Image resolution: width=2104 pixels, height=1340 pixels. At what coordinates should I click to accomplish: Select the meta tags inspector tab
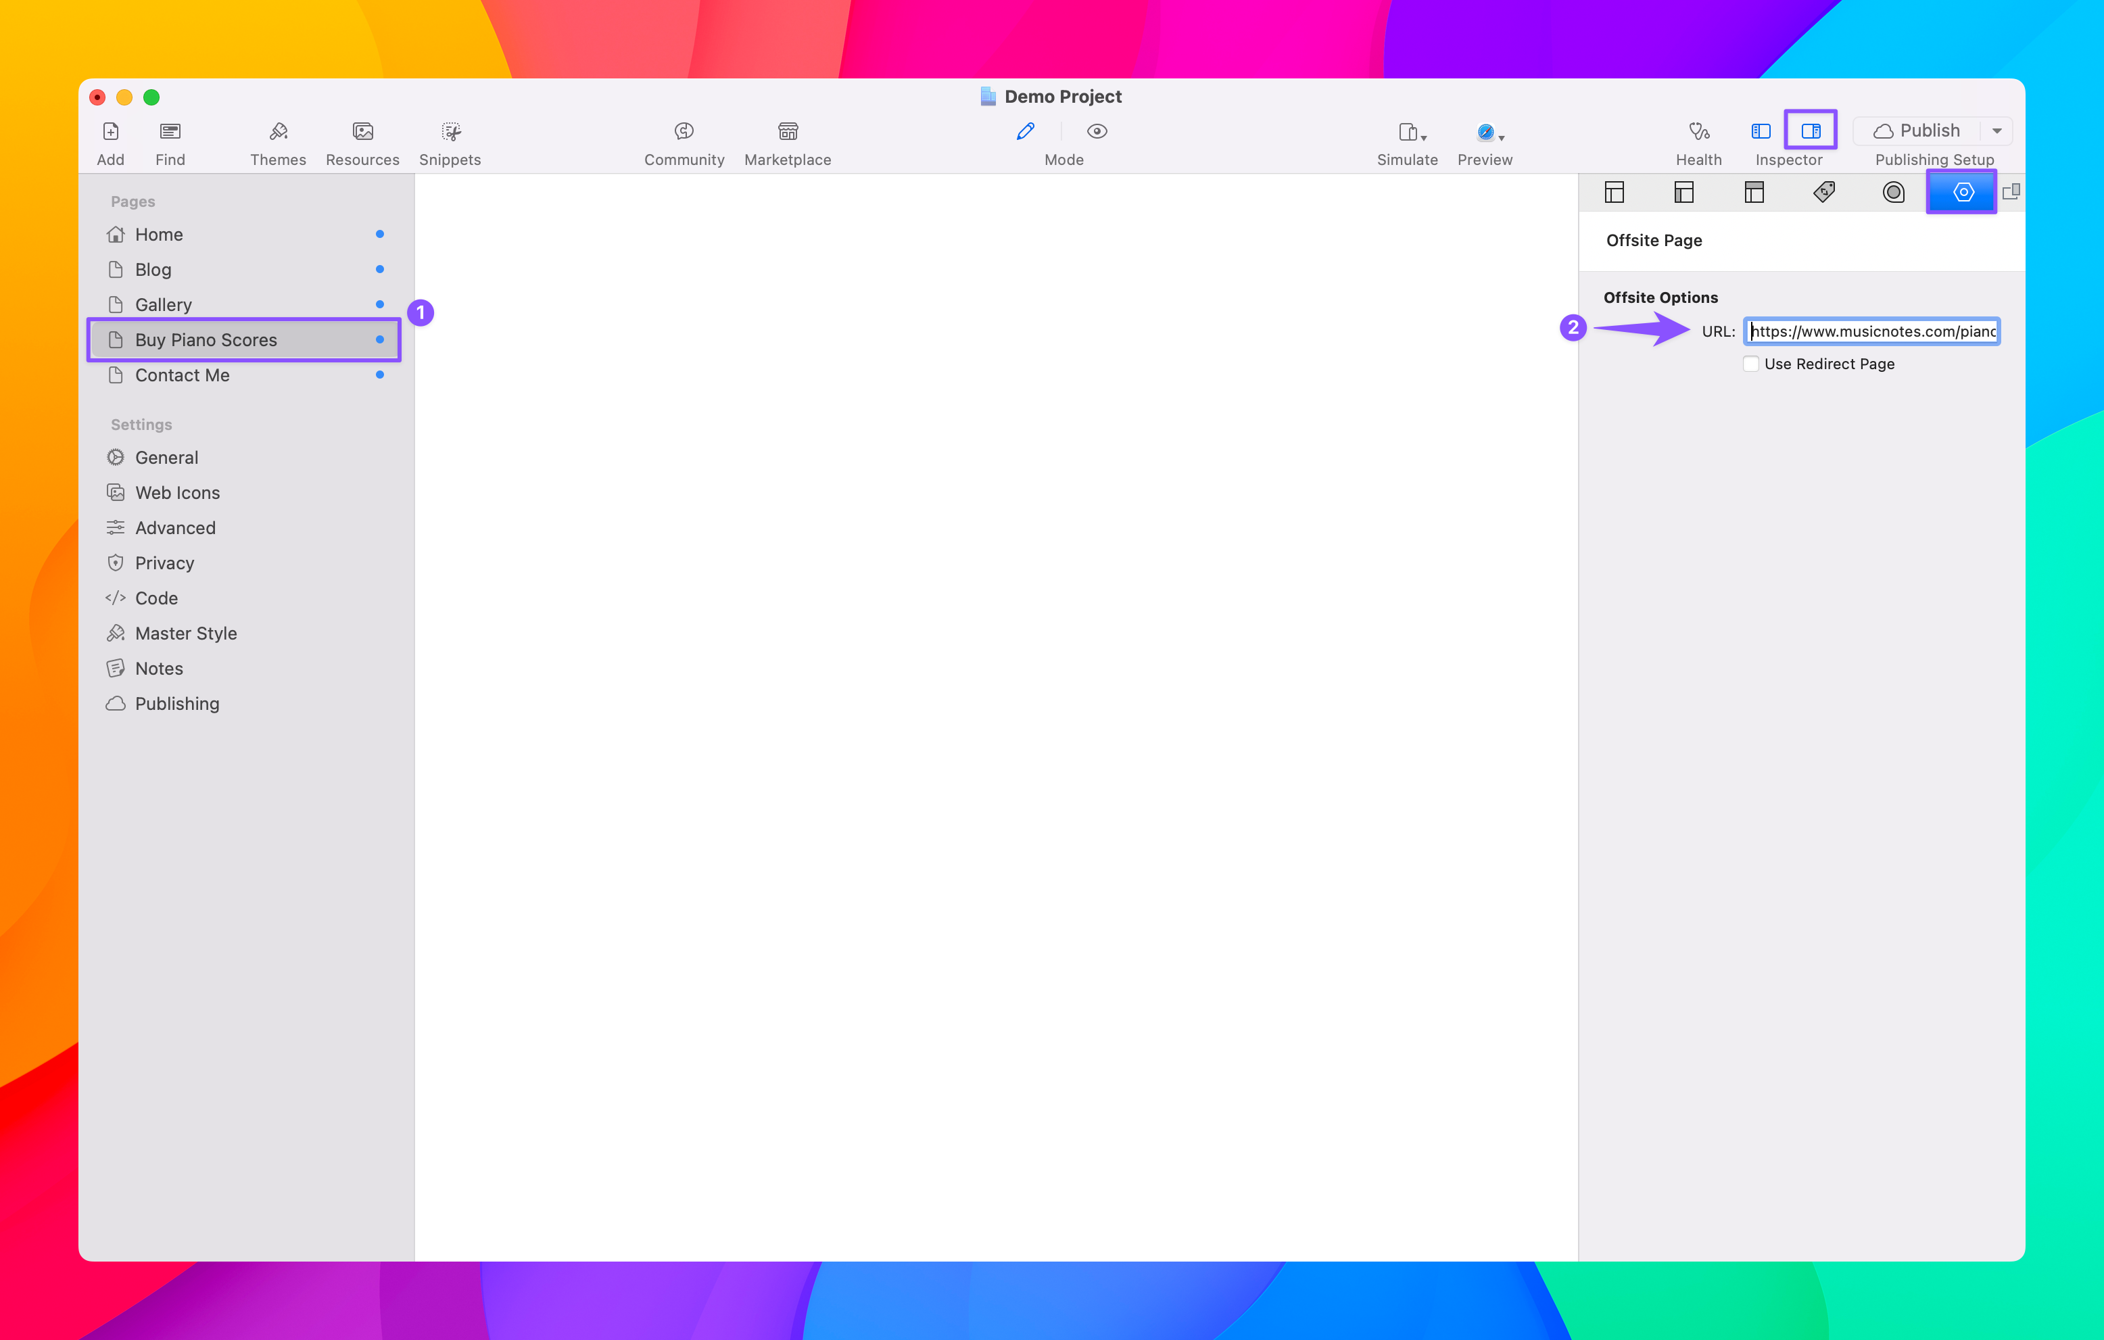coord(1823,192)
